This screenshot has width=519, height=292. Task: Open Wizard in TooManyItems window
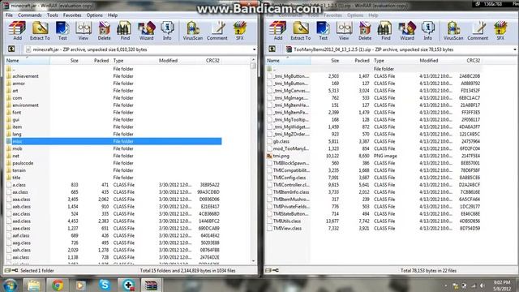(407, 31)
